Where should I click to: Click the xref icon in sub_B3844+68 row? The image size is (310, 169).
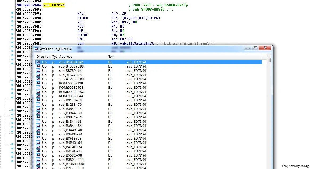coord(38,121)
